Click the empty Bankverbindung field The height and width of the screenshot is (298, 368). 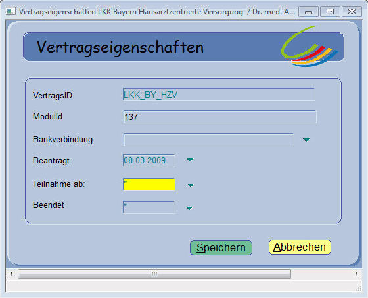209,140
